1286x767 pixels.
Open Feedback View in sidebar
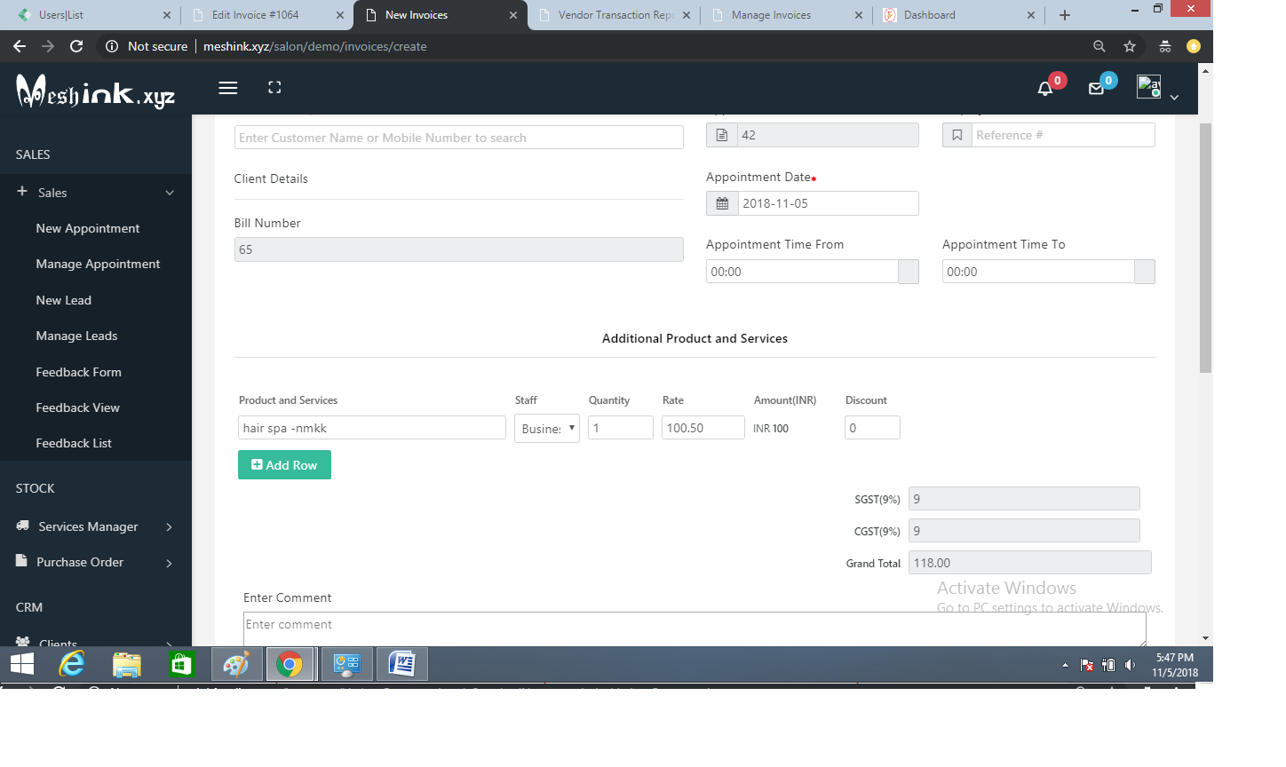pyautogui.click(x=77, y=407)
